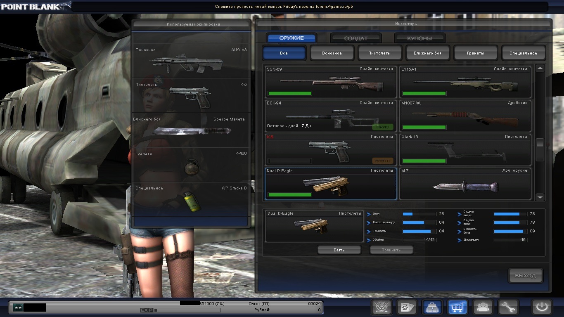
Task: Open the friends community icon
Action: point(483,307)
